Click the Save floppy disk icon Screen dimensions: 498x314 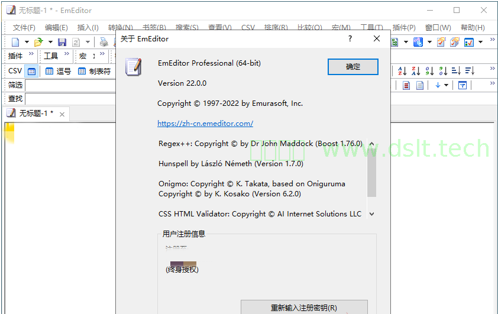(x=62, y=42)
